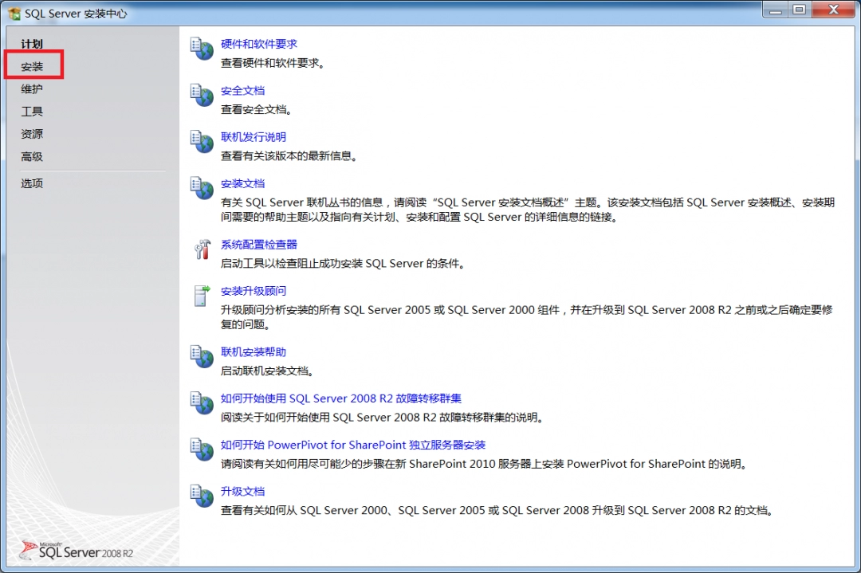点击升级文档条目前的图标
Screen dimensions: 861x573
pos(202,496)
